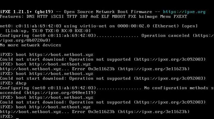Click the [open] status indicator
The image size is (214, 119).
coord(190,26)
